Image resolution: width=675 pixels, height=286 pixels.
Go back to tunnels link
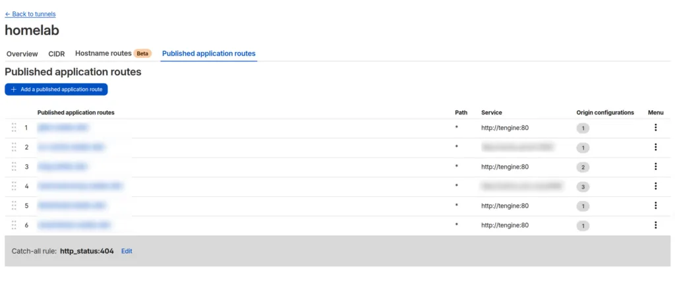(30, 14)
